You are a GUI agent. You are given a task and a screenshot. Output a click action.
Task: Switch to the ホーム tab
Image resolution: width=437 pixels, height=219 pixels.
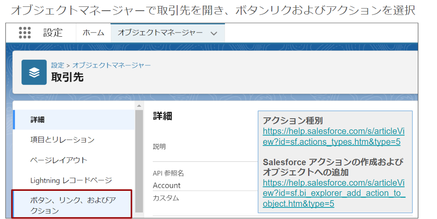point(93,33)
